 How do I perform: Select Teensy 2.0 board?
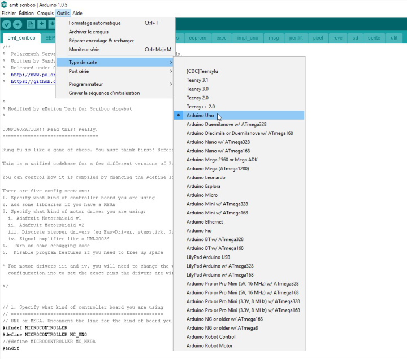[x=239, y=98]
